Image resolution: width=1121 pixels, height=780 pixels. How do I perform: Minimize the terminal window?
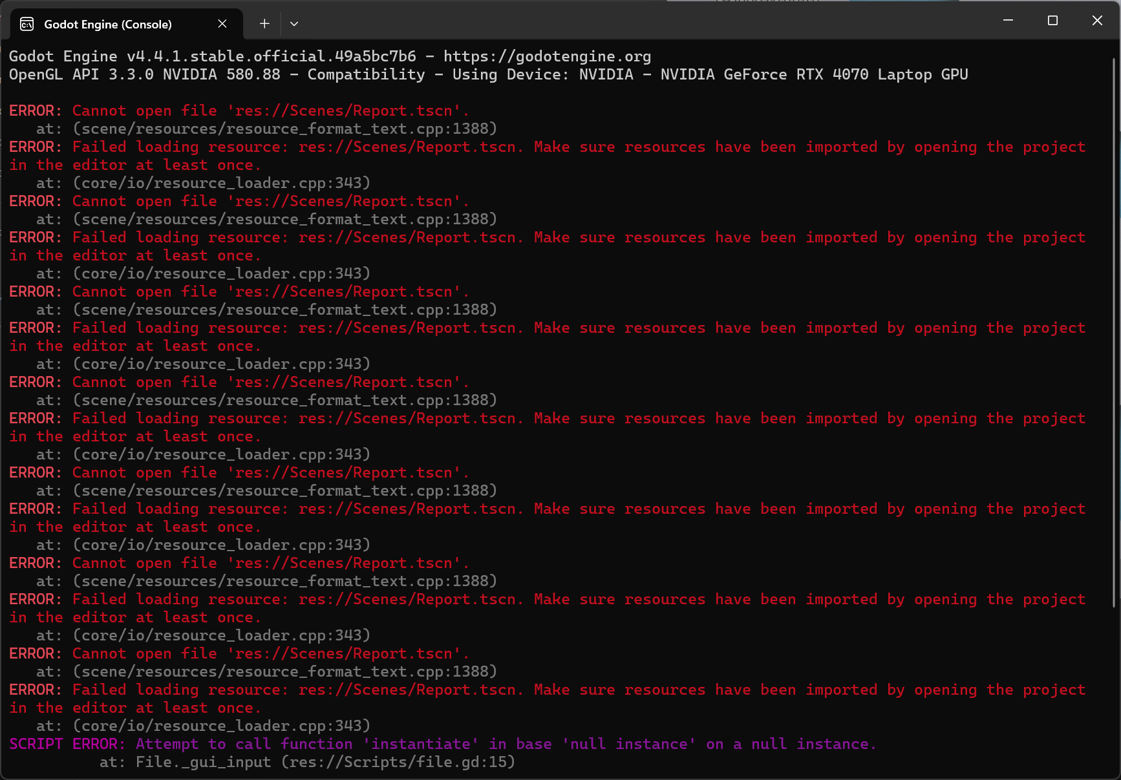tap(1008, 21)
